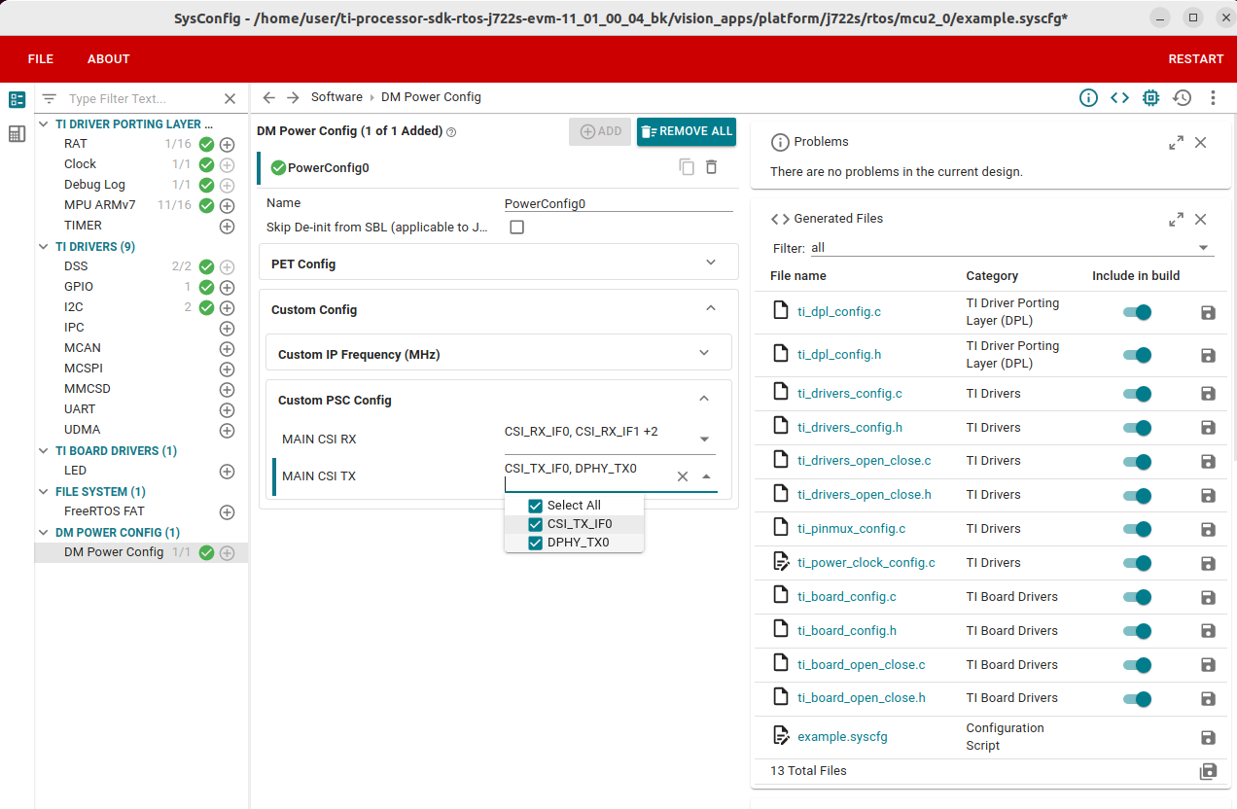The height and width of the screenshot is (809, 1237).
Task: Open the FILE menu
Action: pos(41,59)
